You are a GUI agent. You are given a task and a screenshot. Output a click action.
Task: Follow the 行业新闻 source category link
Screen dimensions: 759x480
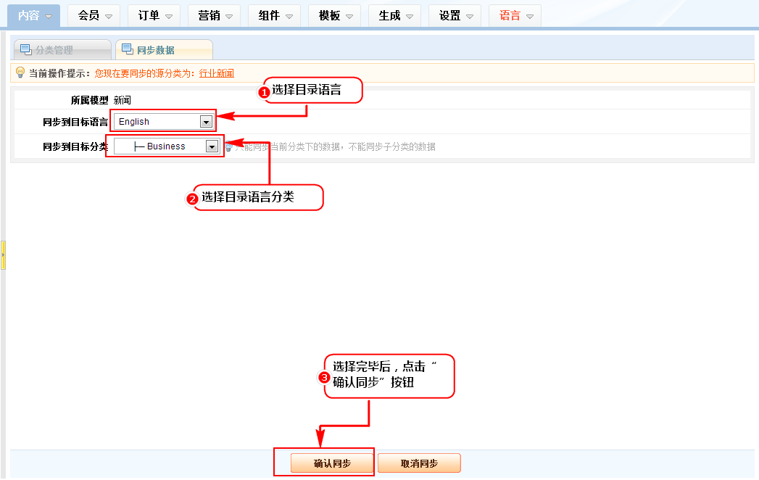click(x=216, y=73)
